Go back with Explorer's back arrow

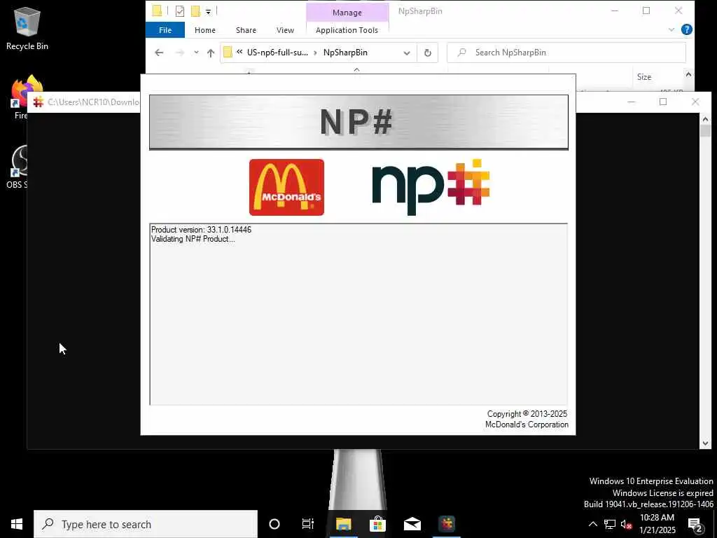(159, 53)
